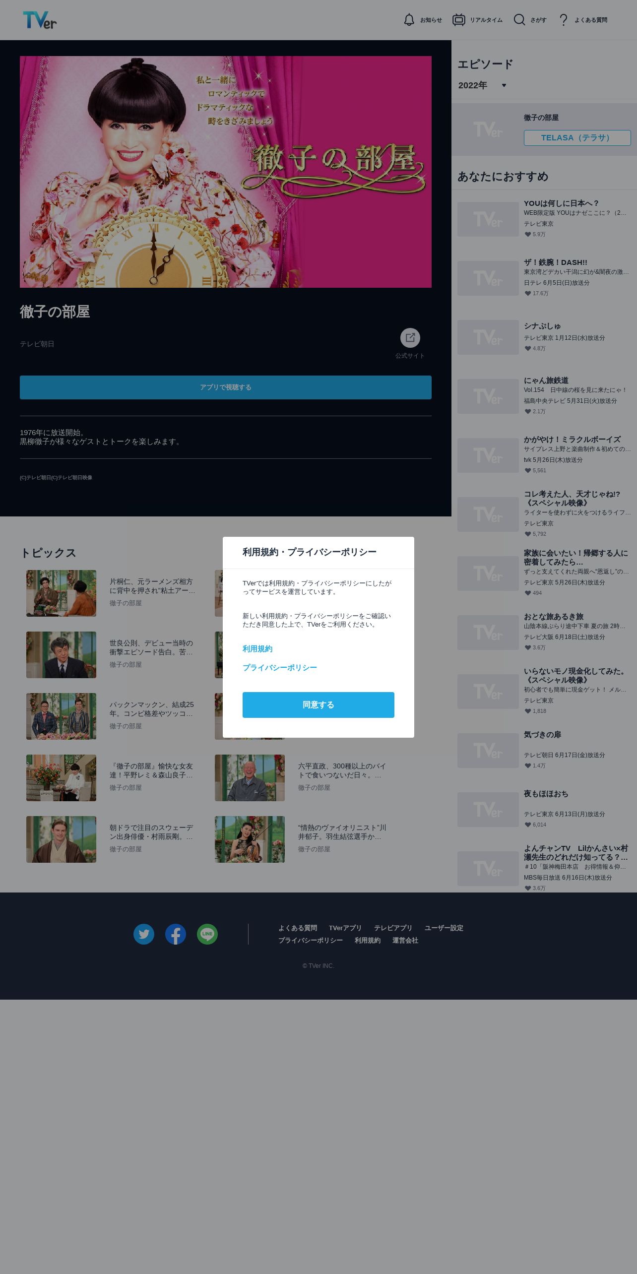Open recommended 気づきの扉 title

pyautogui.click(x=543, y=735)
